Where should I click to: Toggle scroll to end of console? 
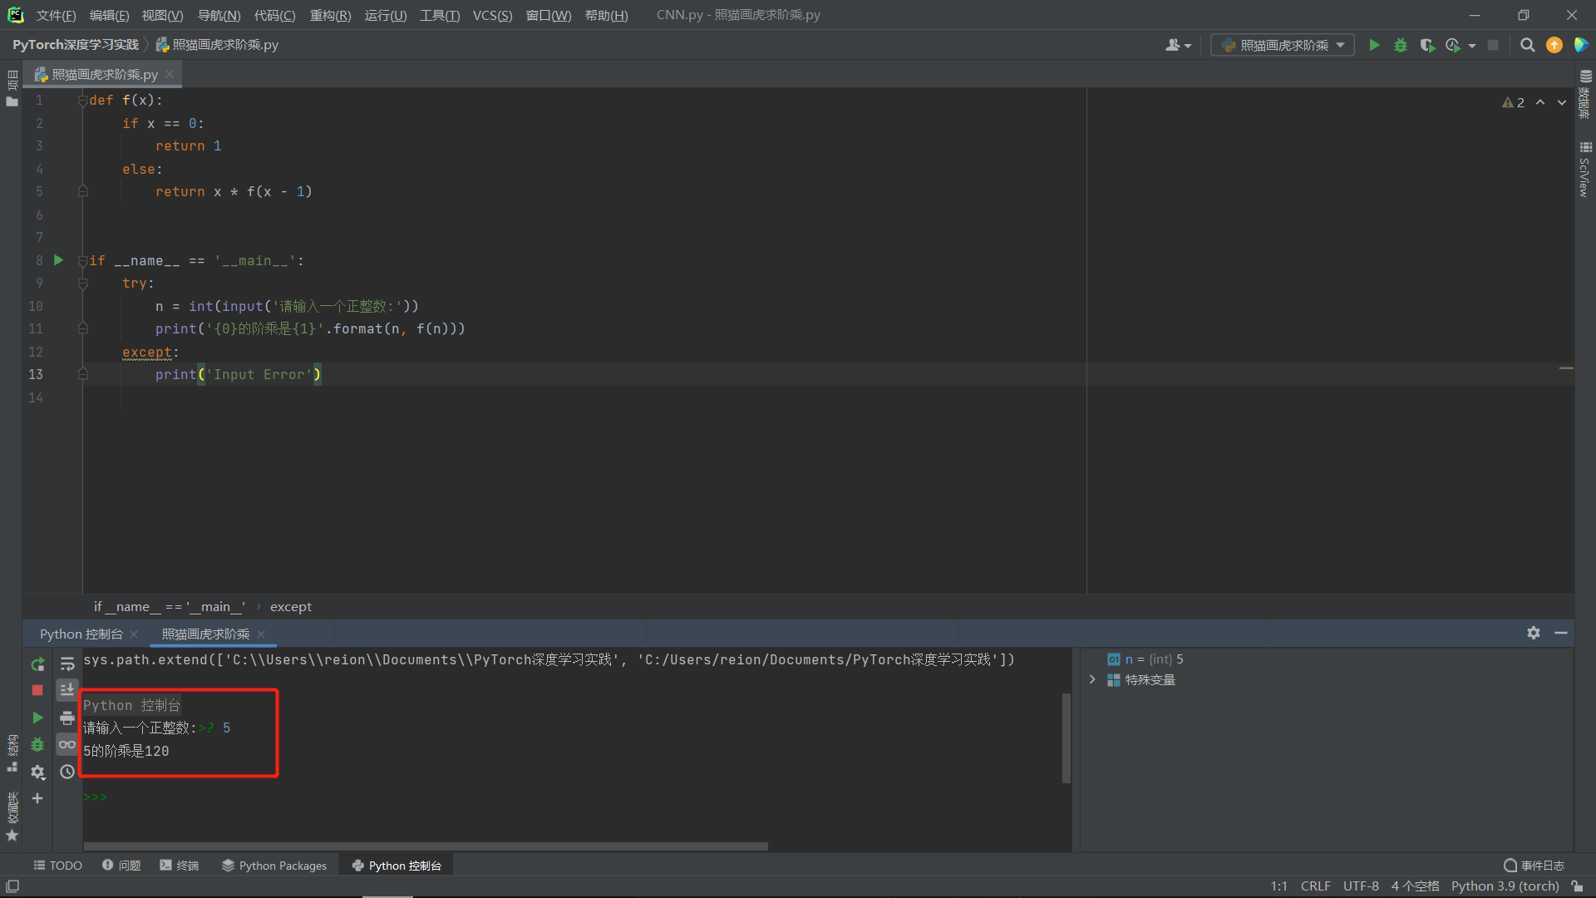[67, 690]
